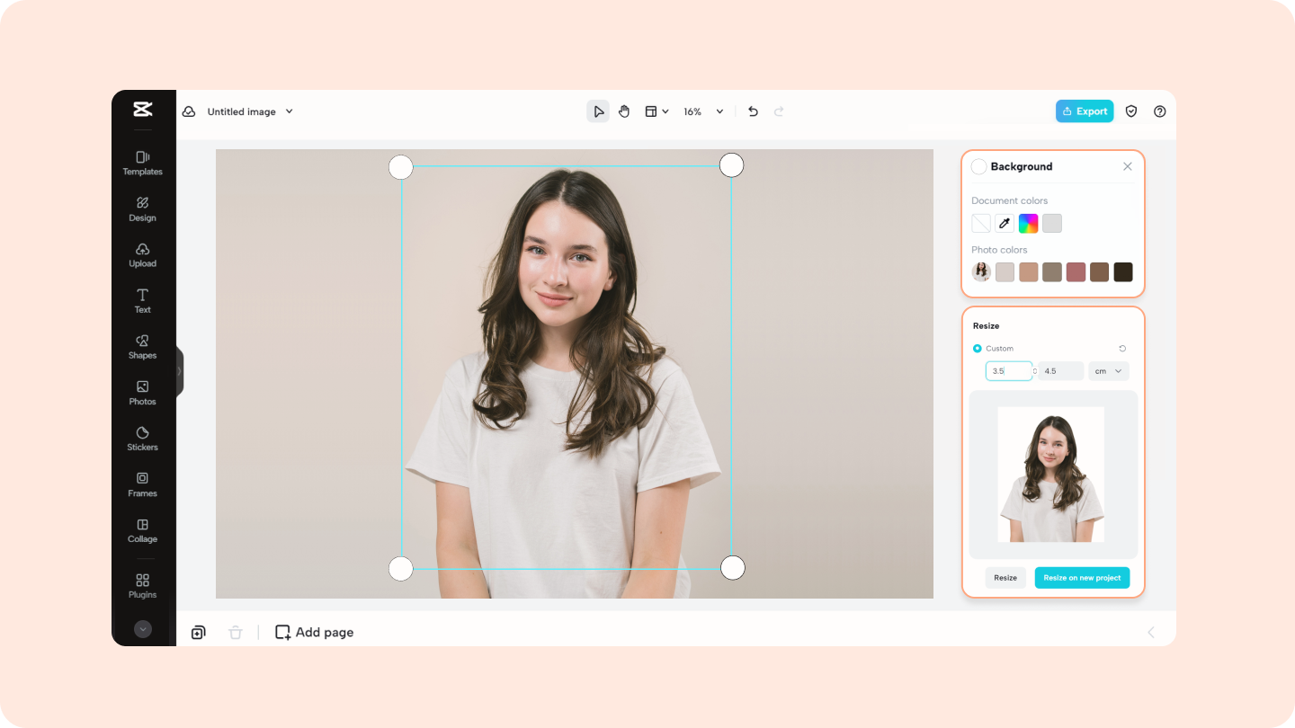Viewport: 1295px width, 728px height.
Task: Open the Stickers panel
Action: (142, 439)
